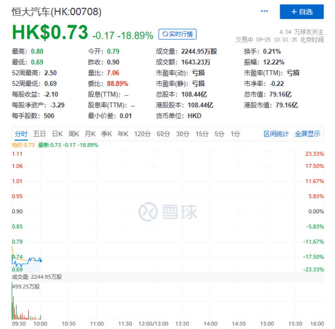Click the 总市值 value 79.16亿
Image resolution: width=335 pixels, height=329 pixels.
[x=280, y=94]
